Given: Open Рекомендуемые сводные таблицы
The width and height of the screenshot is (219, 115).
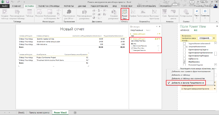Looking at the screenshot, I should click(x=17, y=14).
